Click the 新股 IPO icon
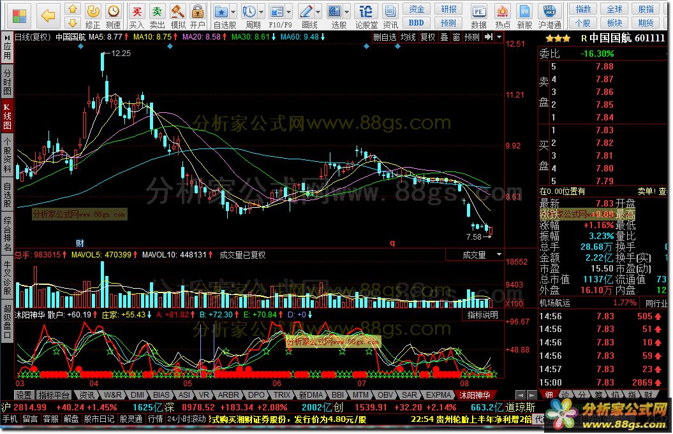 524,17
